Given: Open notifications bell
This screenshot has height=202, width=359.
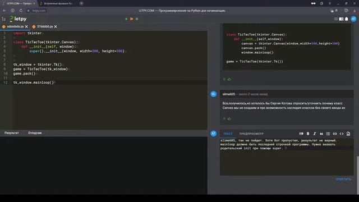Looking at the screenshot, I should (347, 19).
